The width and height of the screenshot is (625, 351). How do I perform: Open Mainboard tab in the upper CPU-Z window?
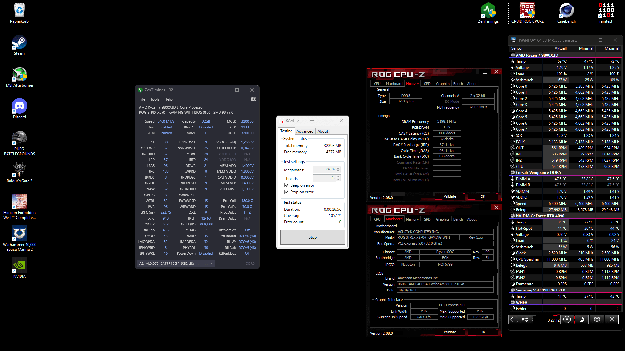[x=394, y=84]
